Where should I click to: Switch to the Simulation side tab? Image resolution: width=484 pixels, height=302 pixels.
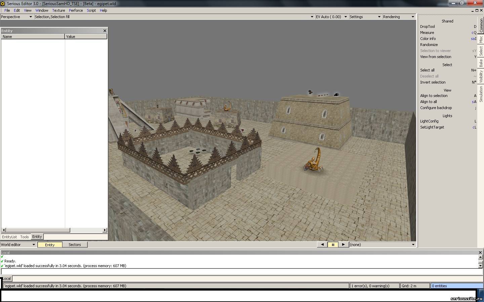pyautogui.click(x=481, y=94)
